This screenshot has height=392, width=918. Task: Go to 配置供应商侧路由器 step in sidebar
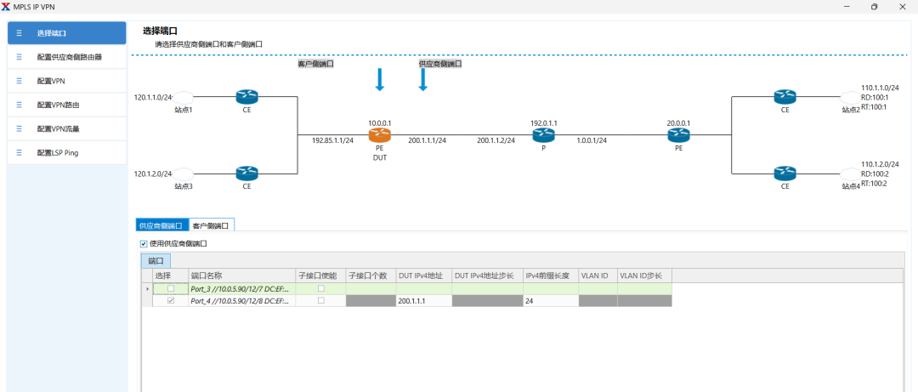69,57
